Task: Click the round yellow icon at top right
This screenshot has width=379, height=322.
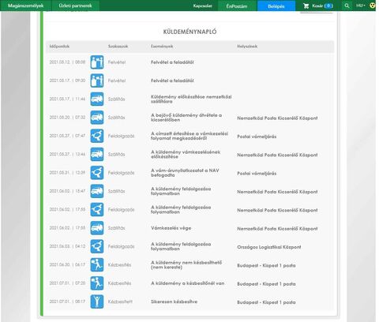Action: [x=372, y=6]
